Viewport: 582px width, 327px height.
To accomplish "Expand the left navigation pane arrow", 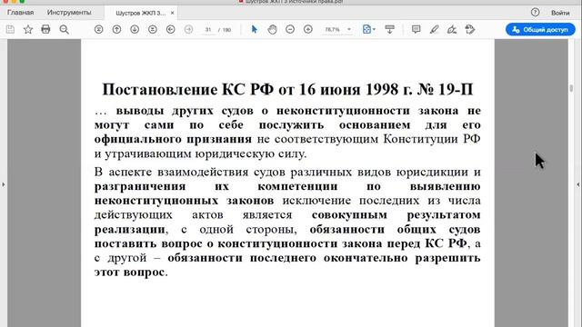I will (4, 184).
